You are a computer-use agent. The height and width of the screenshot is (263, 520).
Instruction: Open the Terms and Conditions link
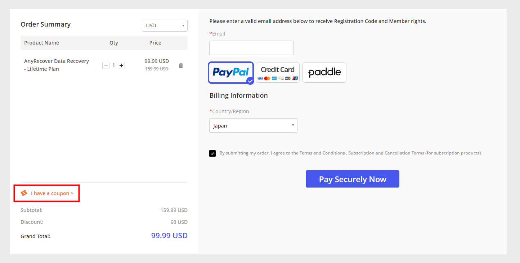click(x=322, y=153)
